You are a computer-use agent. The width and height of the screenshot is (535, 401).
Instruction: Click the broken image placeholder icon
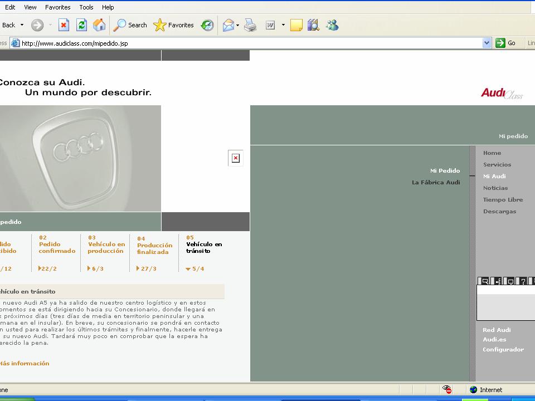(235, 158)
